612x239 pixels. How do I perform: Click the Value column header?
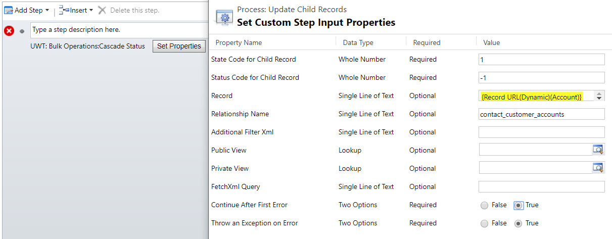pos(492,42)
